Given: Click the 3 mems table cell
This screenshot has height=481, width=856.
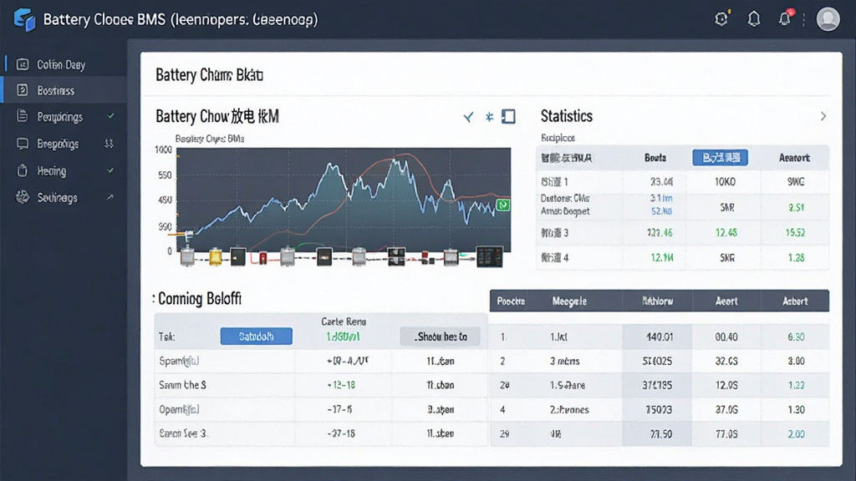Looking at the screenshot, I should pyautogui.click(x=565, y=361).
